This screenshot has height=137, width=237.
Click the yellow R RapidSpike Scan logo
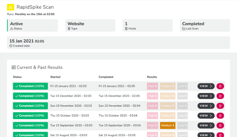point(11,7)
